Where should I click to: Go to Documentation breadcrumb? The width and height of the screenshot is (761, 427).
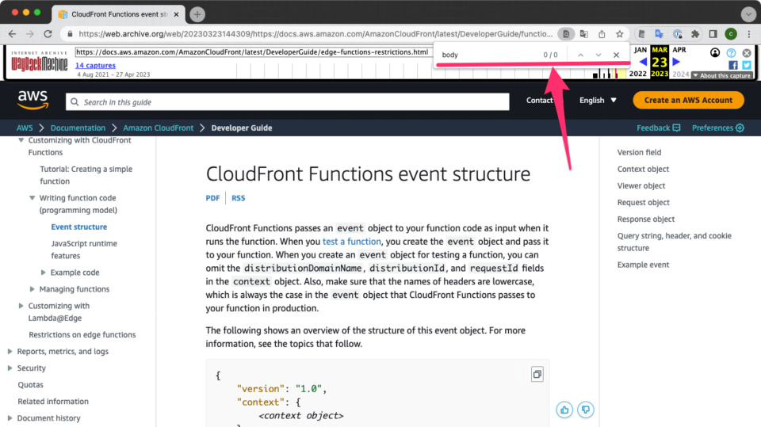78,128
